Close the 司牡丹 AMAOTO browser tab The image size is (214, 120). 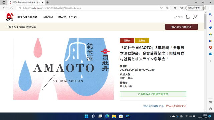[42, 2]
